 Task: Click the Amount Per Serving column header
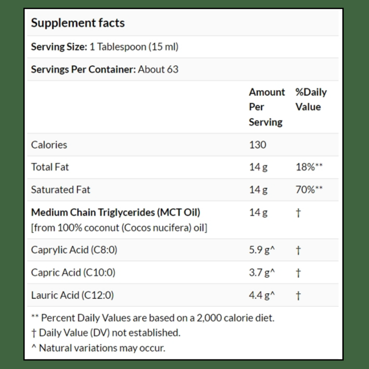[266, 107]
